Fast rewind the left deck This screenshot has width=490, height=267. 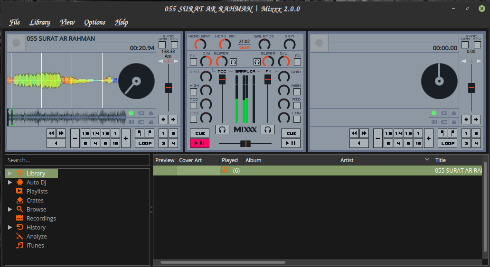coord(51,133)
